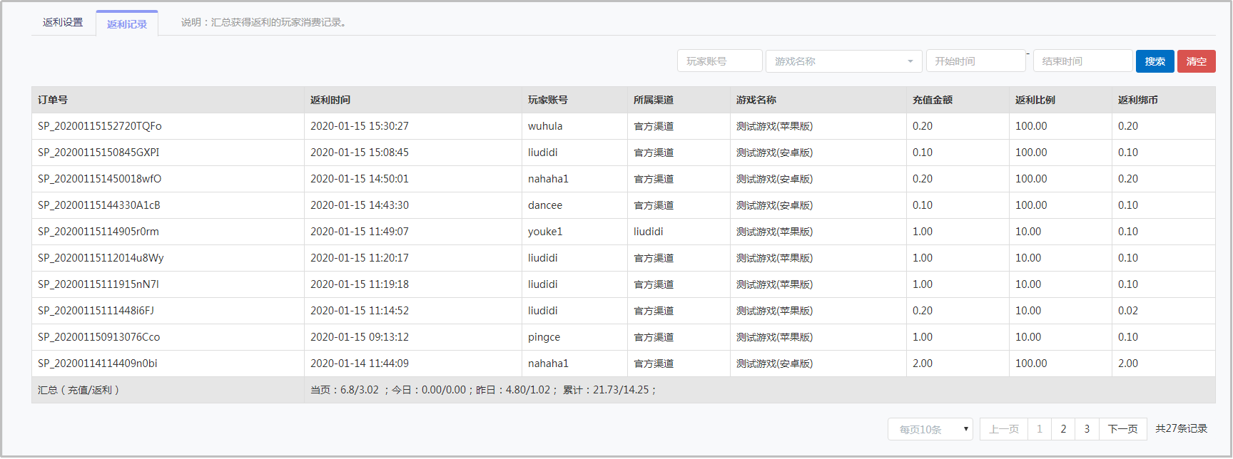The width and height of the screenshot is (1233, 459).
Task: Click the blue 搜索 button
Action: pyautogui.click(x=1155, y=61)
